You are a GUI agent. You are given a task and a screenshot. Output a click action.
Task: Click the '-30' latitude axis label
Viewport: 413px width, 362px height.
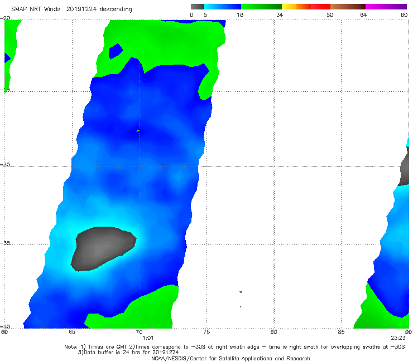pyautogui.click(x=5, y=164)
